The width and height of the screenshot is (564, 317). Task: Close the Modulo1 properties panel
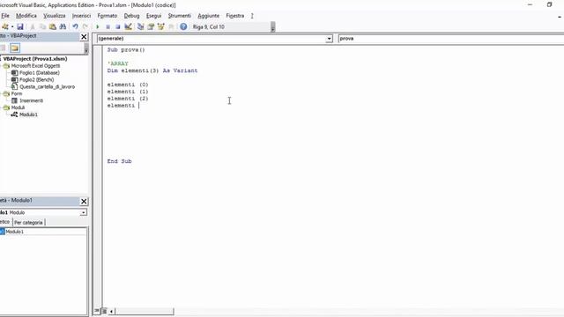(x=84, y=202)
